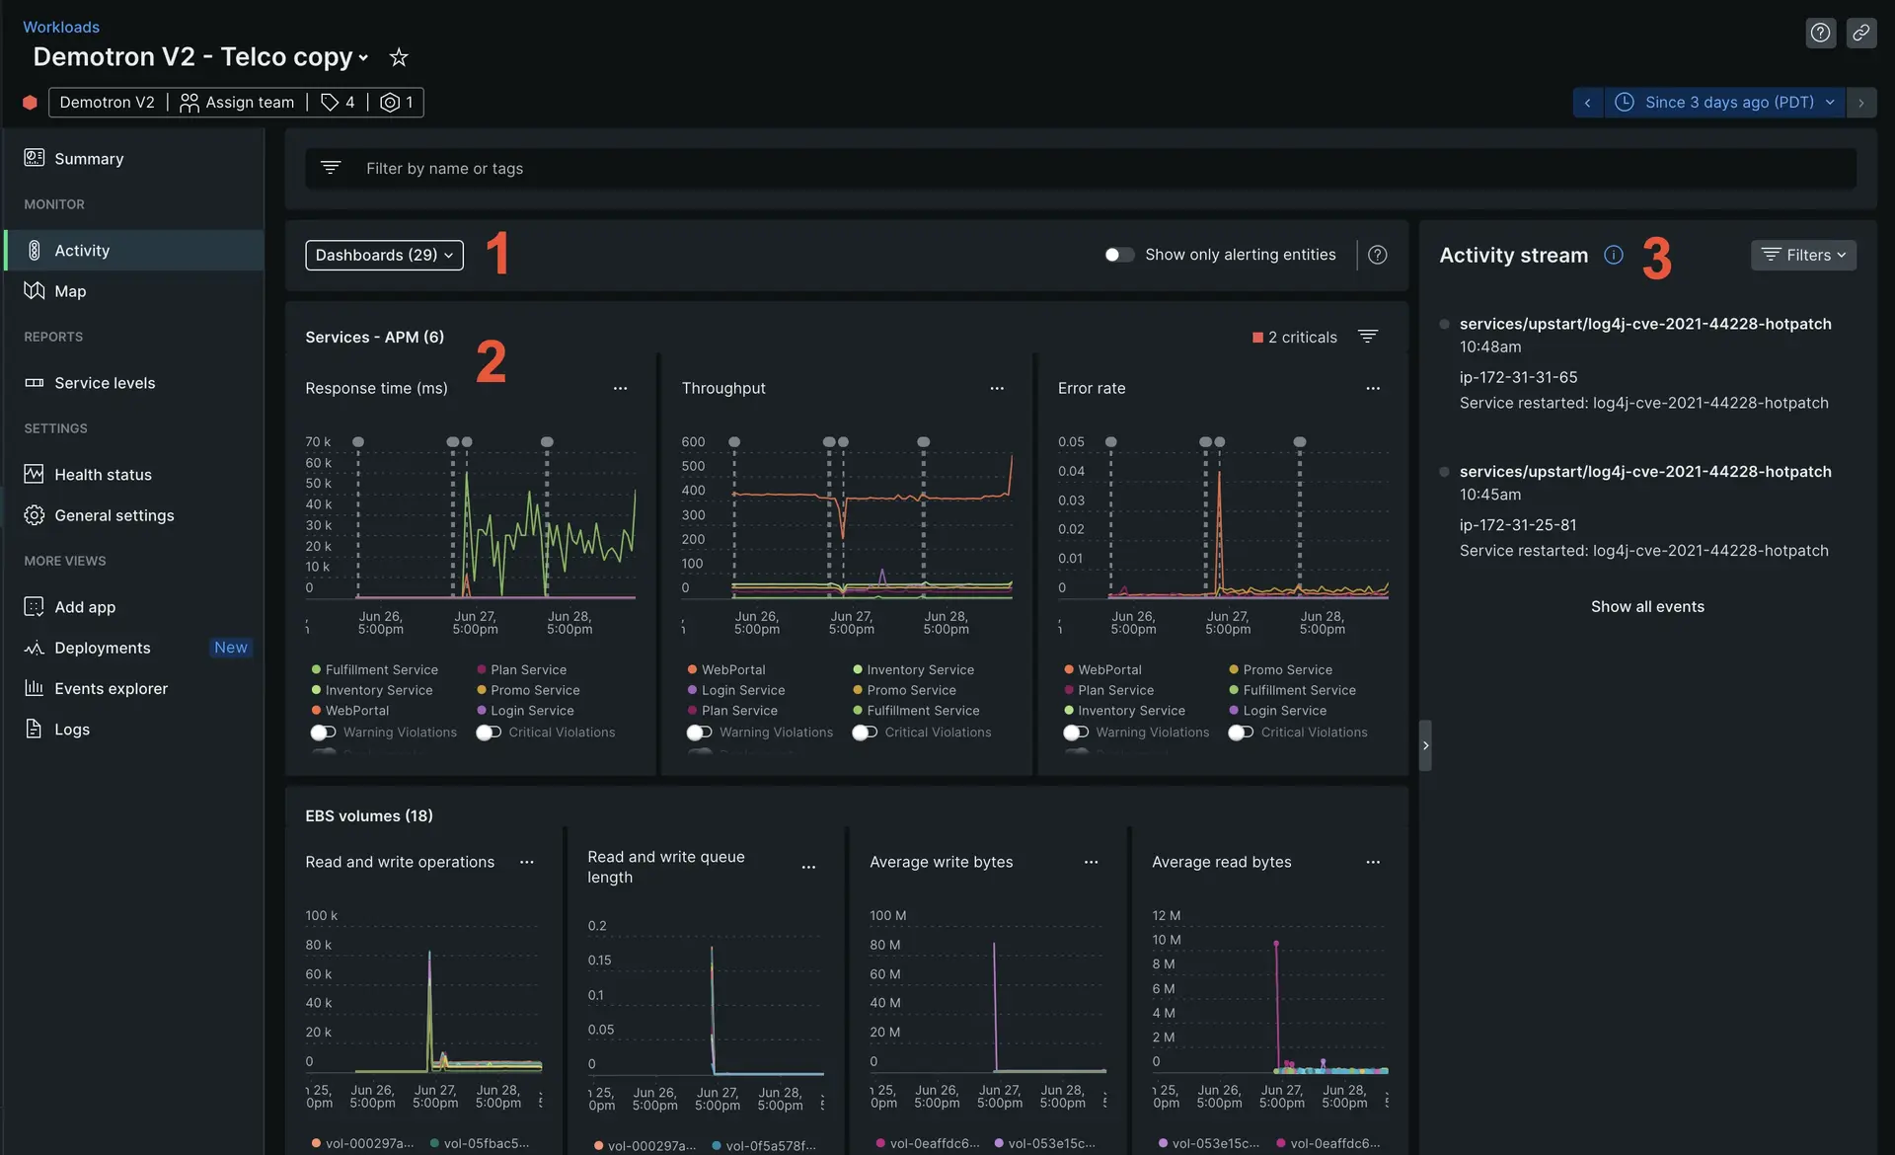Open Error rate chart options menu
Image resolution: width=1895 pixels, height=1155 pixels.
tap(1373, 388)
